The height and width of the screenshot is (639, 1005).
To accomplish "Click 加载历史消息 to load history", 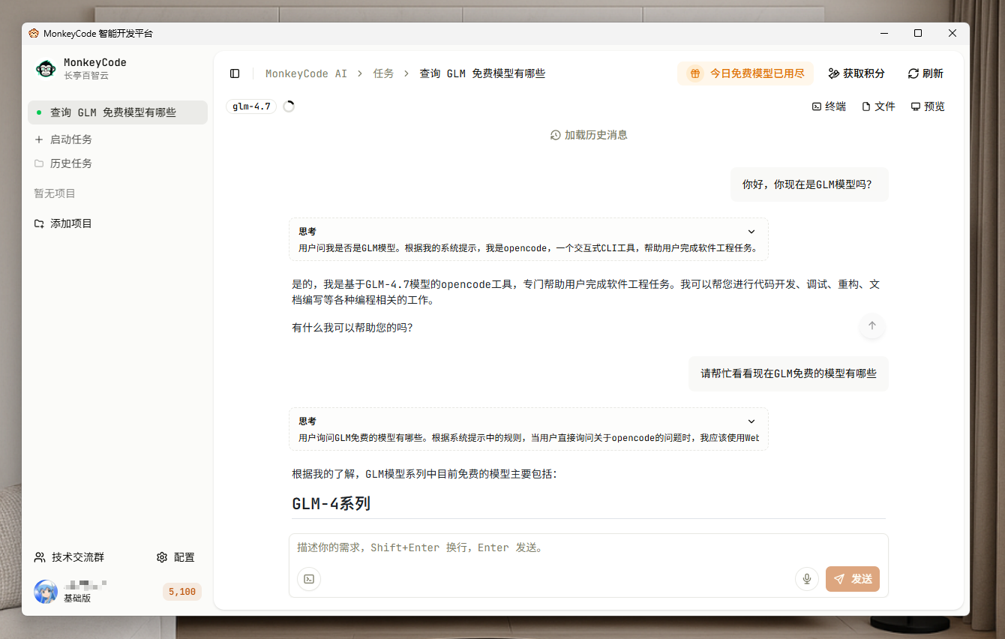I will (589, 134).
